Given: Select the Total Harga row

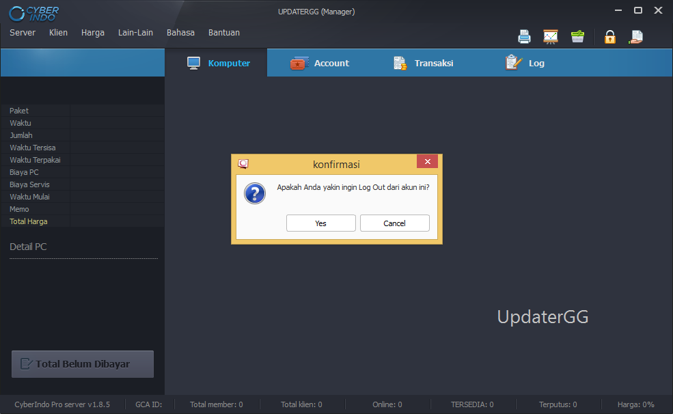Looking at the screenshot, I should (x=83, y=221).
